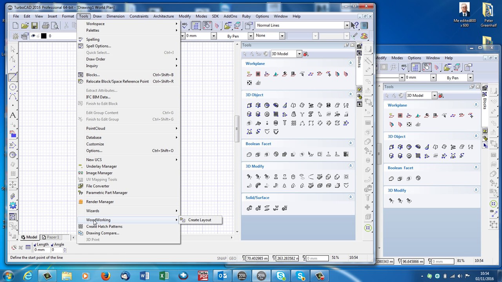Click the black pen color swatch
This screenshot has height=282, width=502.
coord(44,36)
